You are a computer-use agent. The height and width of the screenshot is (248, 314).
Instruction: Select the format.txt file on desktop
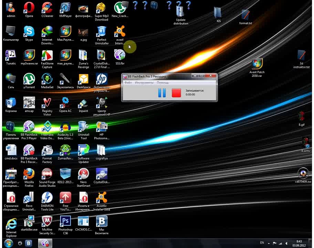tap(245, 17)
